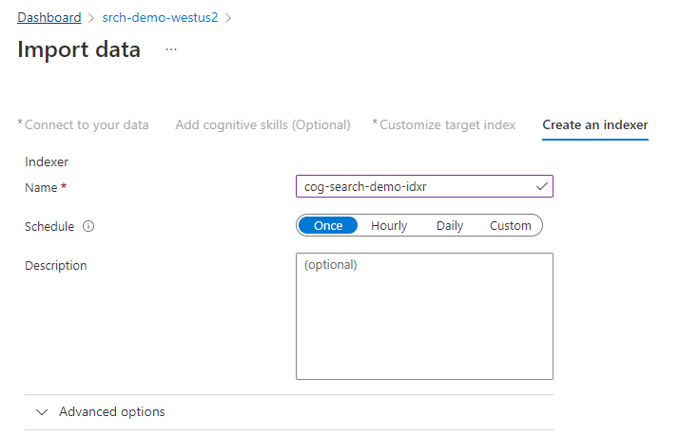Viewport: 699px width, 436px height.
Task: Open the Customize target index tab
Action: coord(444,124)
